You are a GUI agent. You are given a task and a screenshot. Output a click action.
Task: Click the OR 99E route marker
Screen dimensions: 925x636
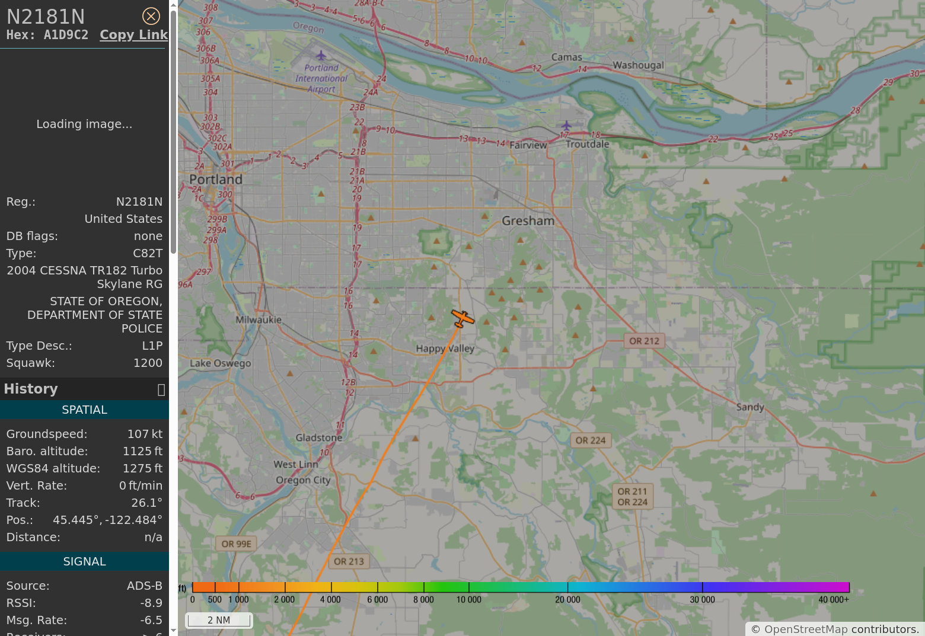(236, 544)
